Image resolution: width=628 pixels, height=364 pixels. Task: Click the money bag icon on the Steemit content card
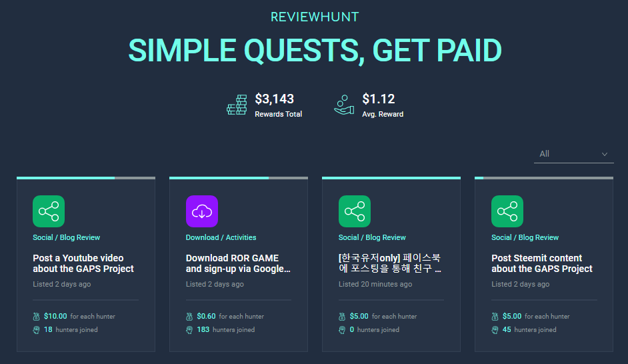pos(495,317)
